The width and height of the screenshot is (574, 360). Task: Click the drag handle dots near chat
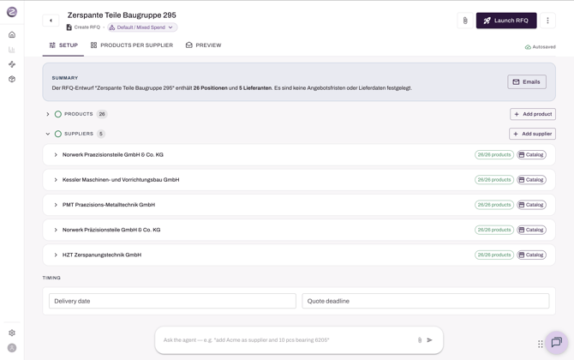tap(541, 344)
